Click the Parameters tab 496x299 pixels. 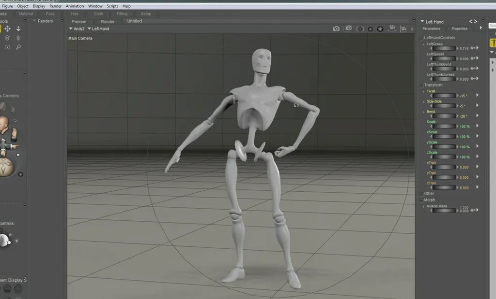click(x=431, y=28)
